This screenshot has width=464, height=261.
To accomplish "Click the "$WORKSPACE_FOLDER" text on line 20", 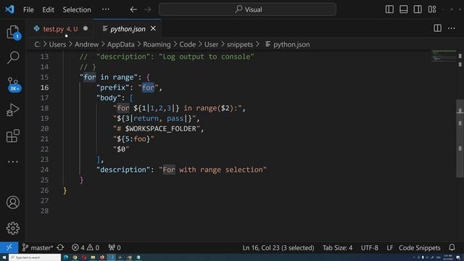I will click(x=161, y=129).
